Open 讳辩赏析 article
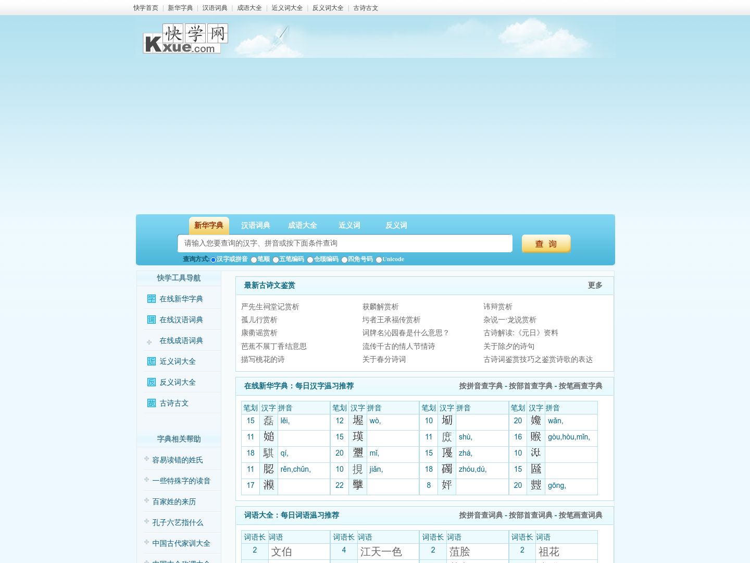The height and width of the screenshot is (563, 750). click(x=498, y=307)
